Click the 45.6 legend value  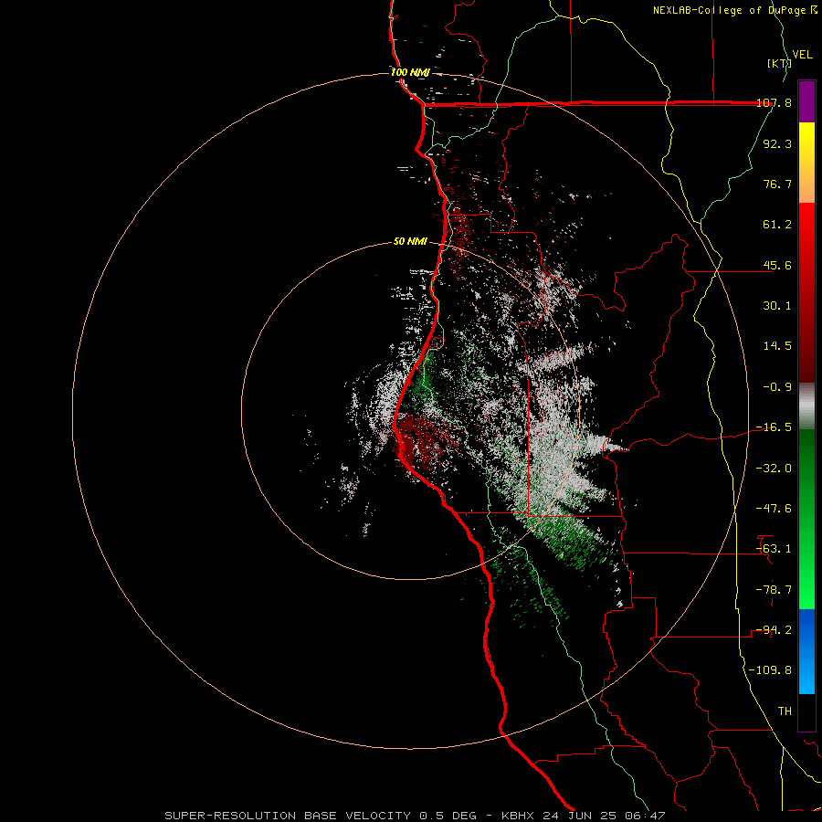pyautogui.click(x=777, y=265)
